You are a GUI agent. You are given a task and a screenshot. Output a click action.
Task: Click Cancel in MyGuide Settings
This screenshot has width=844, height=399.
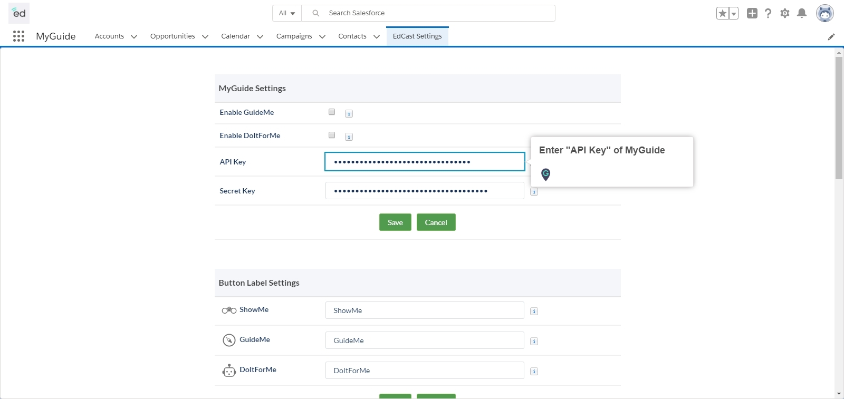pos(436,222)
